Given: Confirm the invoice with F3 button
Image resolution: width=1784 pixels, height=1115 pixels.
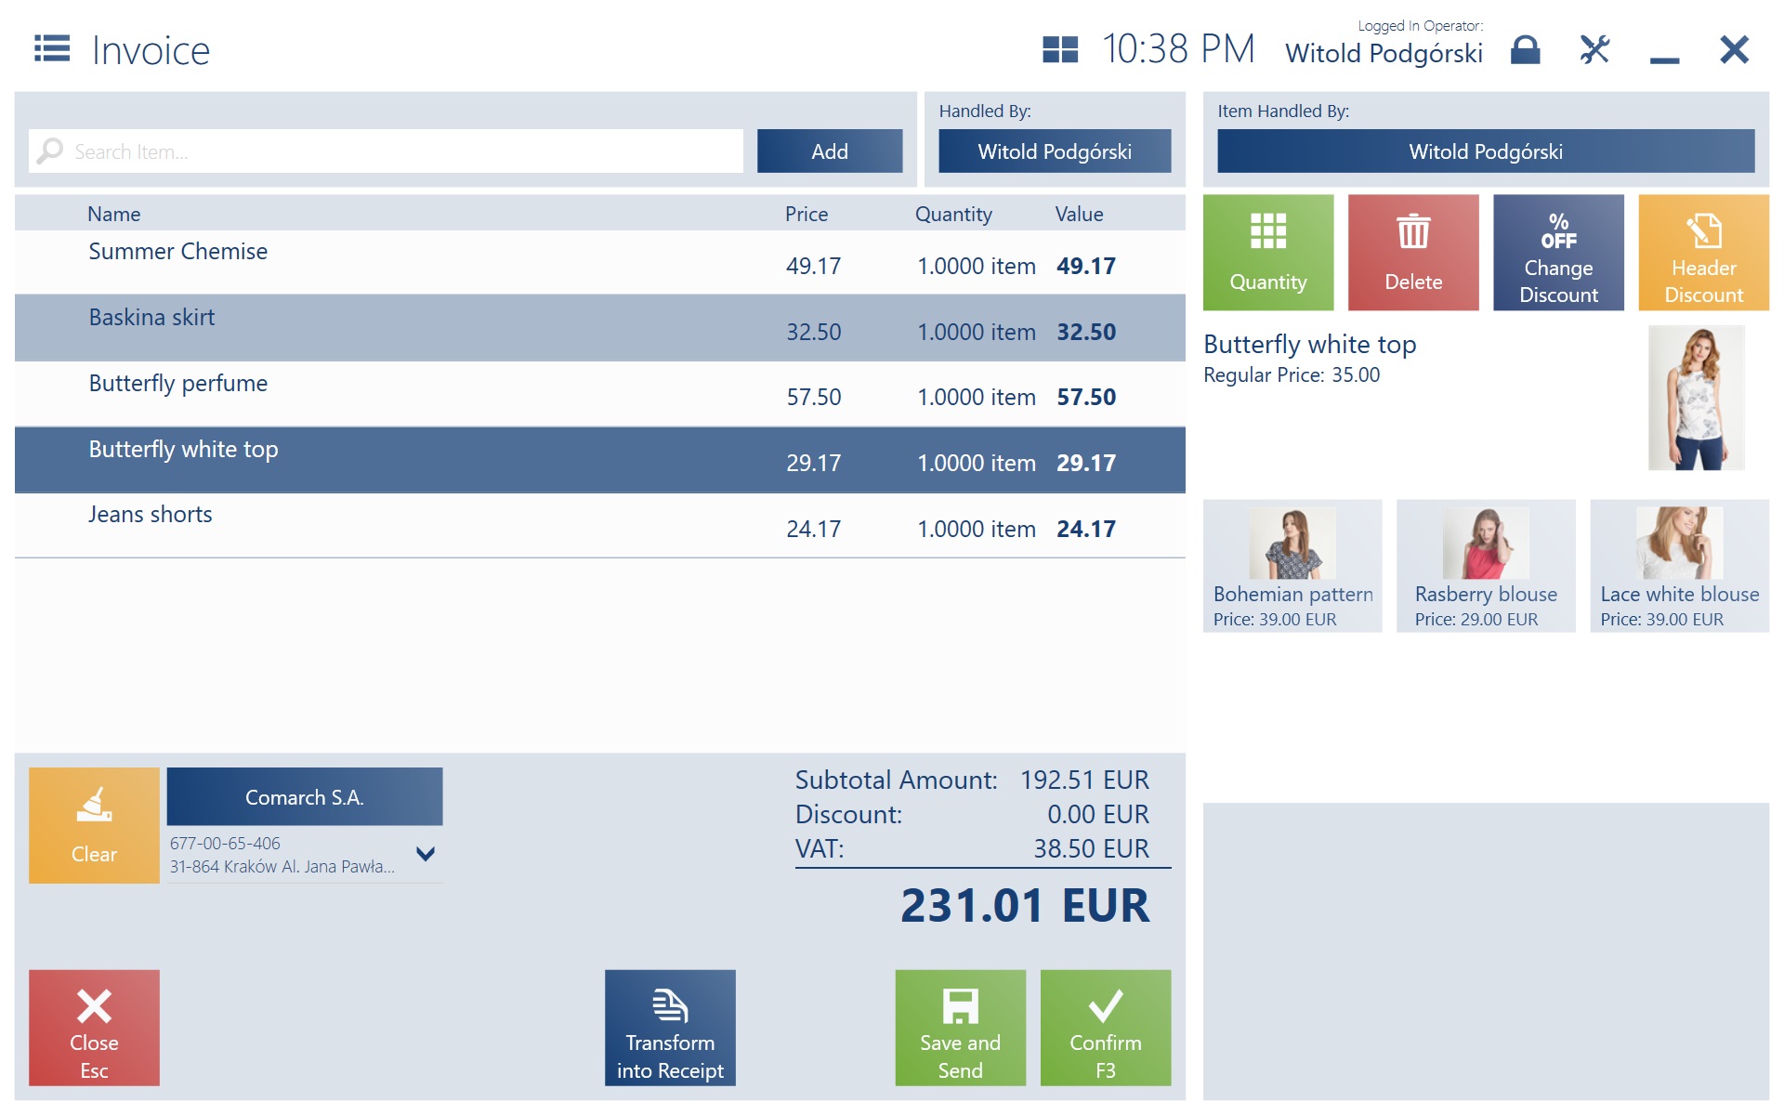Looking at the screenshot, I should click(1105, 1028).
